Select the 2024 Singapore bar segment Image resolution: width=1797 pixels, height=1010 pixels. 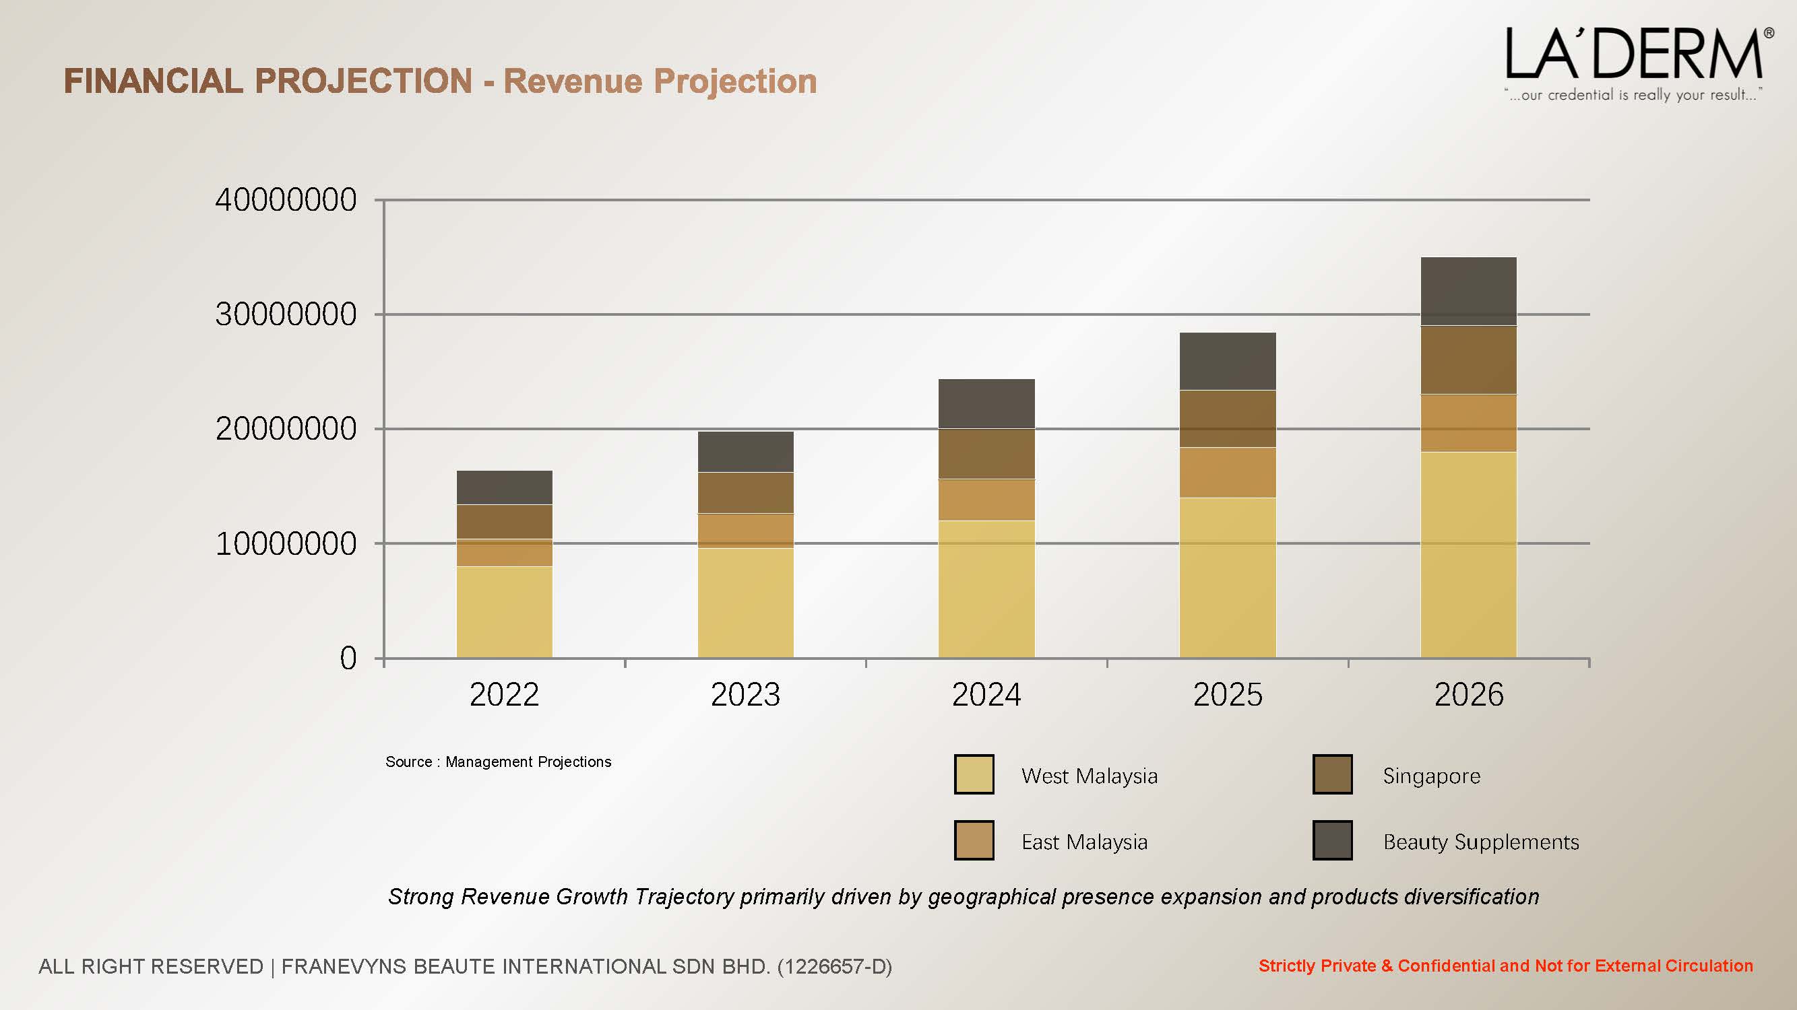[986, 454]
